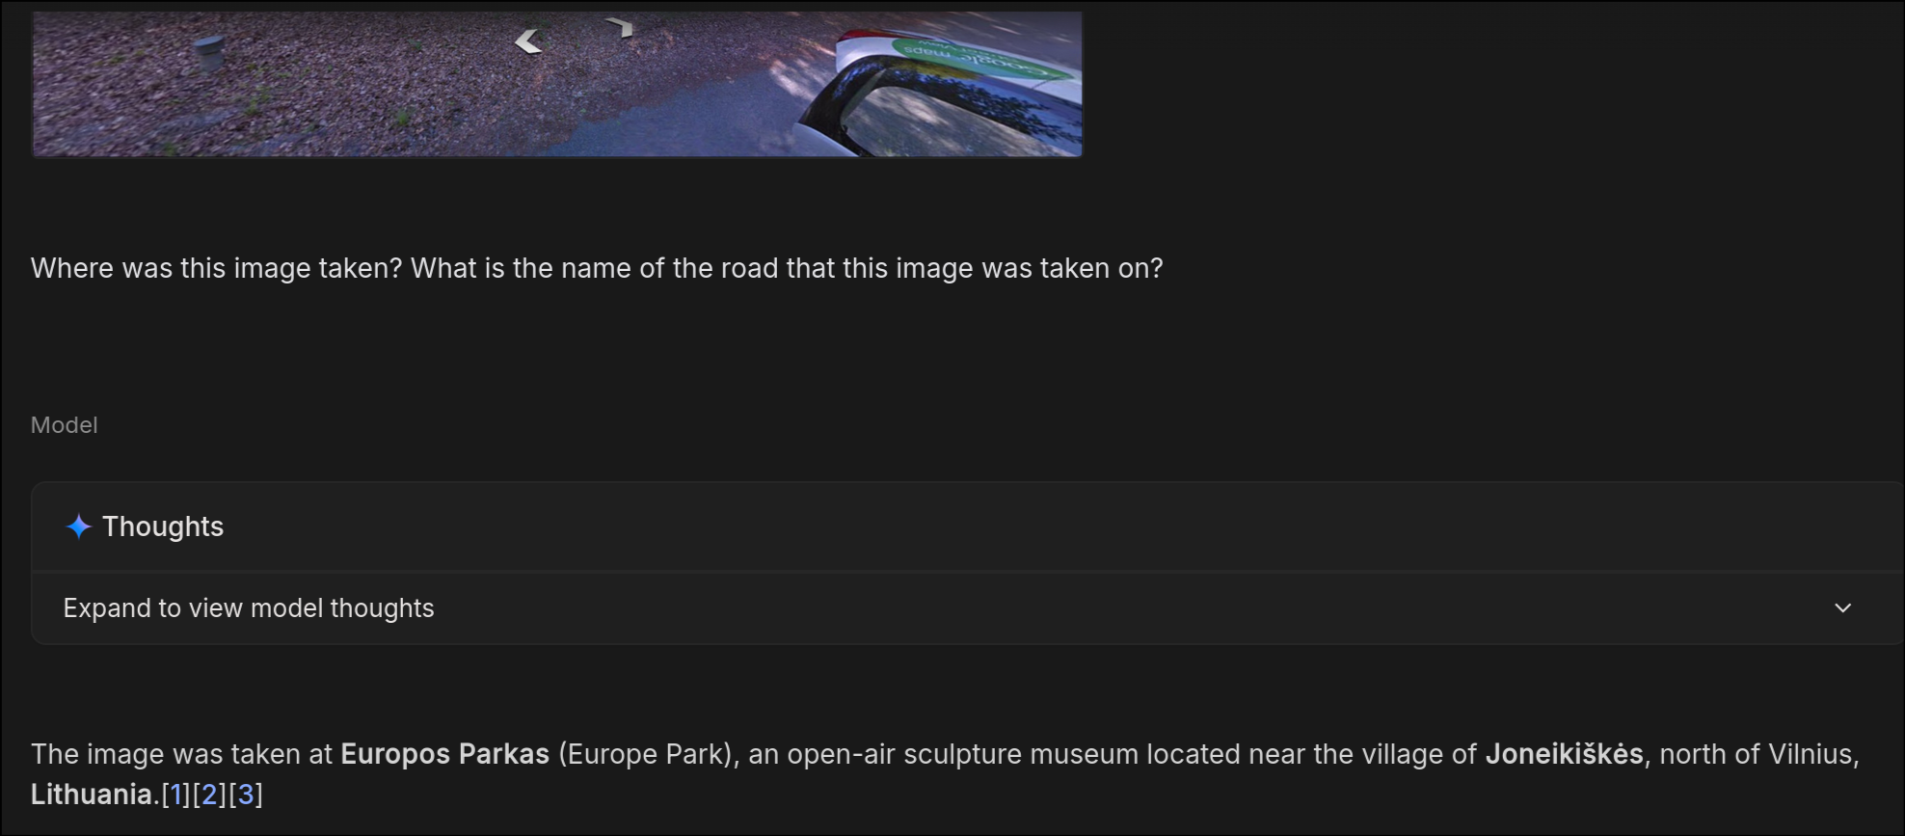This screenshot has width=1905, height=836.
Task: Click the user's question about the road name
Action: 597,268
